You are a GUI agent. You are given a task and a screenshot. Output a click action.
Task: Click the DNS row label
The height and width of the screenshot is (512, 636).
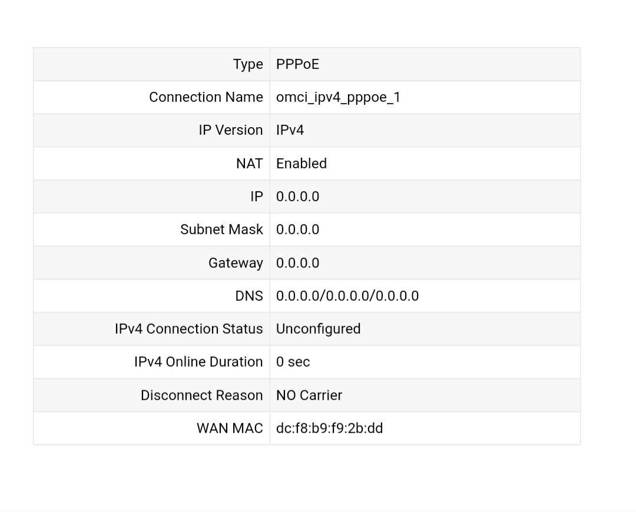coord(249,296)
